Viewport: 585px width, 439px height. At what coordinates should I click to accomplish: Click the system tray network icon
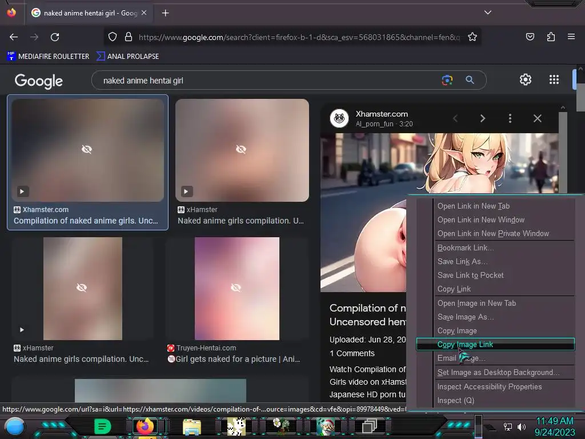pos(507,426)
